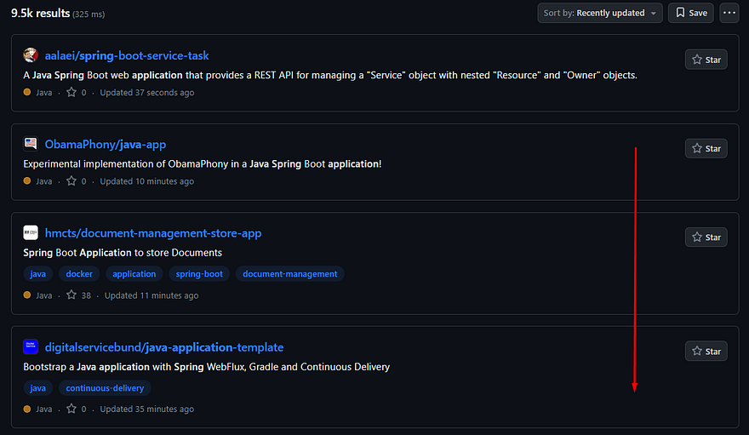Viewport: 749px width, 435px height.
Task: Click the digitalservicebund avatar icon
Action: point(31,346)
